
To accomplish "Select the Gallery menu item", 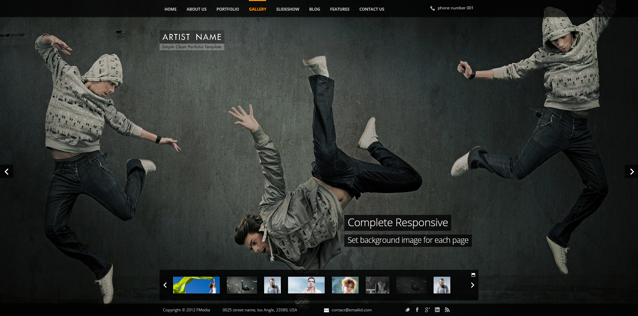I will click(x=258, y=9).
